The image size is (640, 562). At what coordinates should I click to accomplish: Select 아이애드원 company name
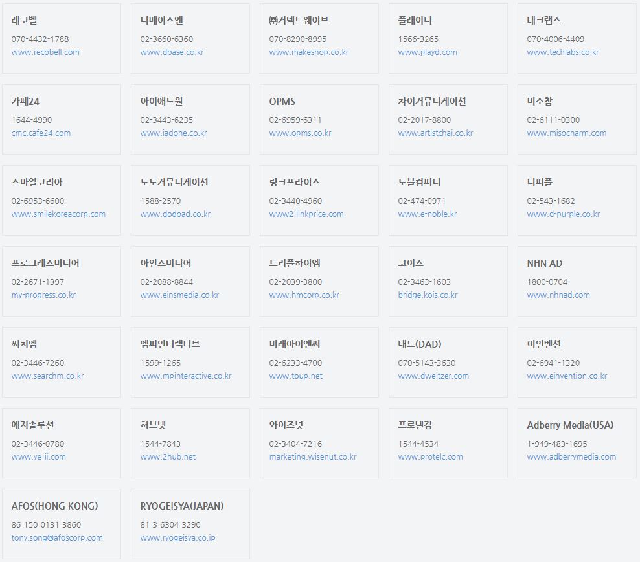tap(162, 101)
